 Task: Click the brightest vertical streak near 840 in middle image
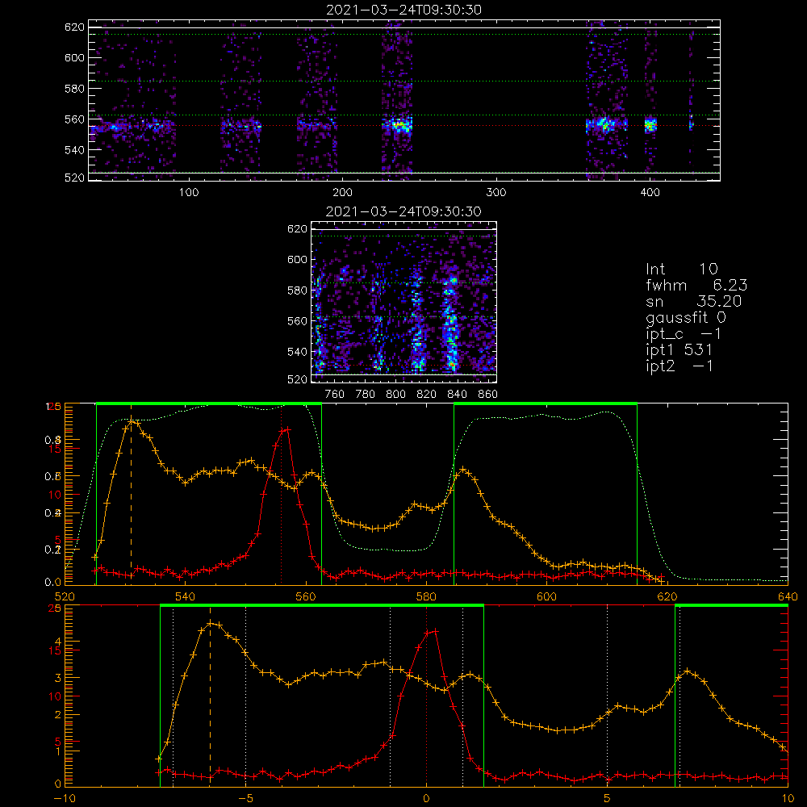(451, 324)
